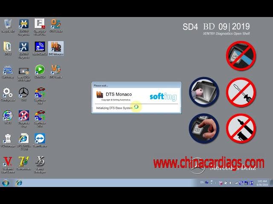
Task: Open the Xentry Developer shortcut
Action: pyautogui.click(x=40, y=165)
